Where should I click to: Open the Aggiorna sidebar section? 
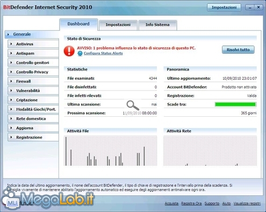[33, 128]
